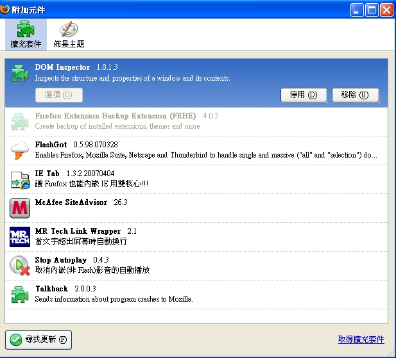Screen dimensions: 396x358
Task: Click the 附加元件 window title text
Action: pyautogui.click(x=28, y=10)
